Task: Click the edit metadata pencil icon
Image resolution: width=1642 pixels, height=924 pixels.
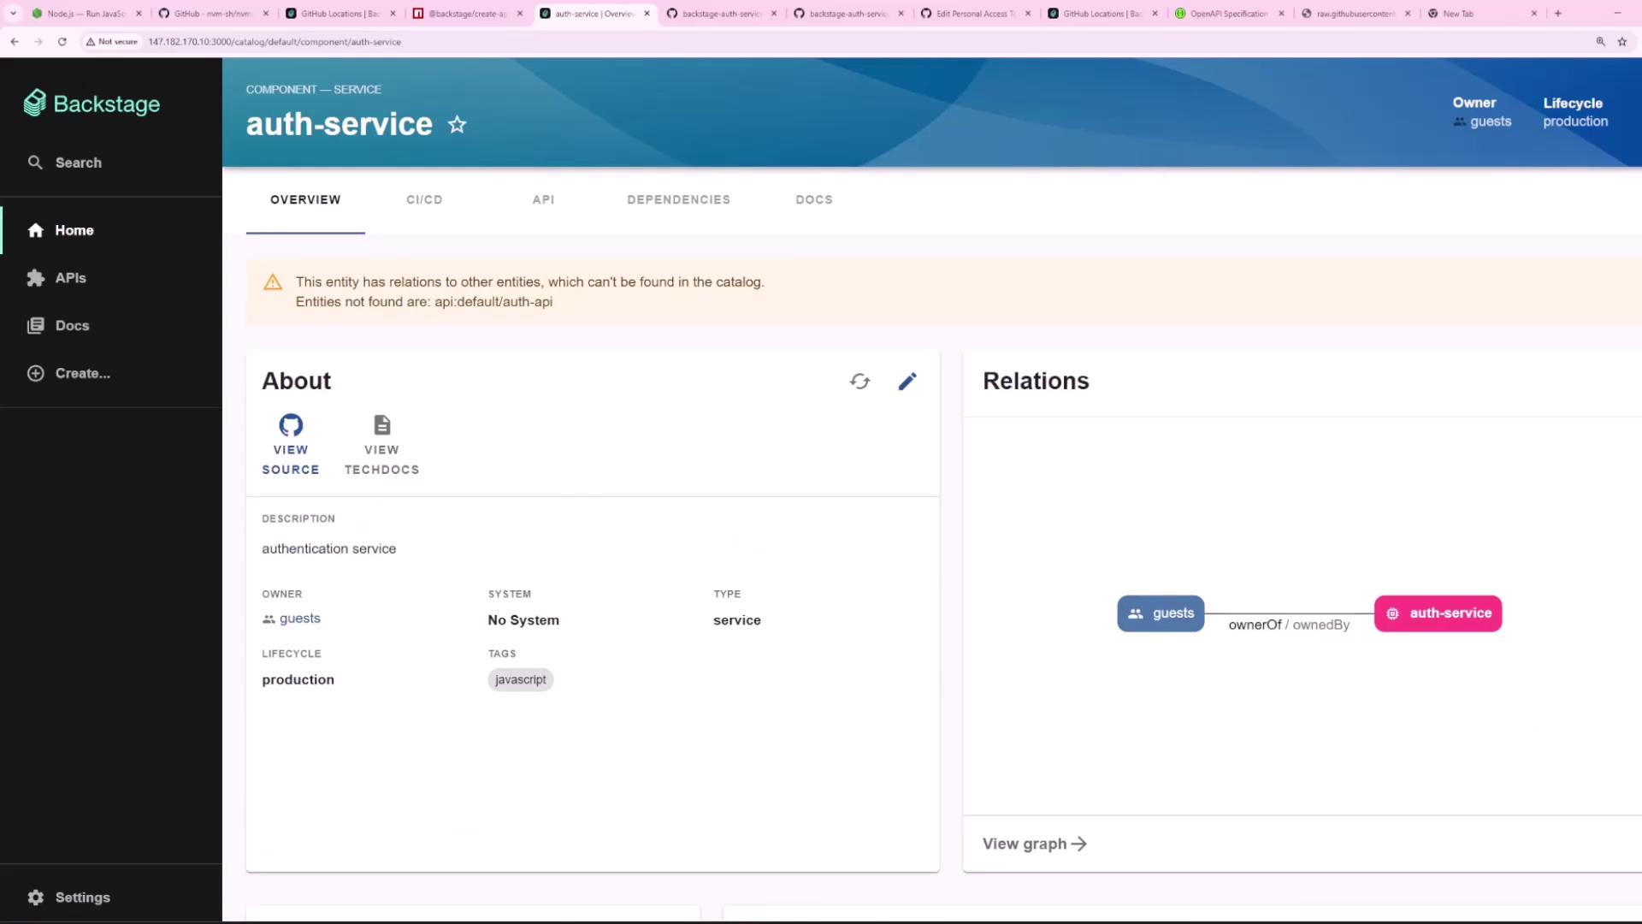Action: tap(907, 382)
